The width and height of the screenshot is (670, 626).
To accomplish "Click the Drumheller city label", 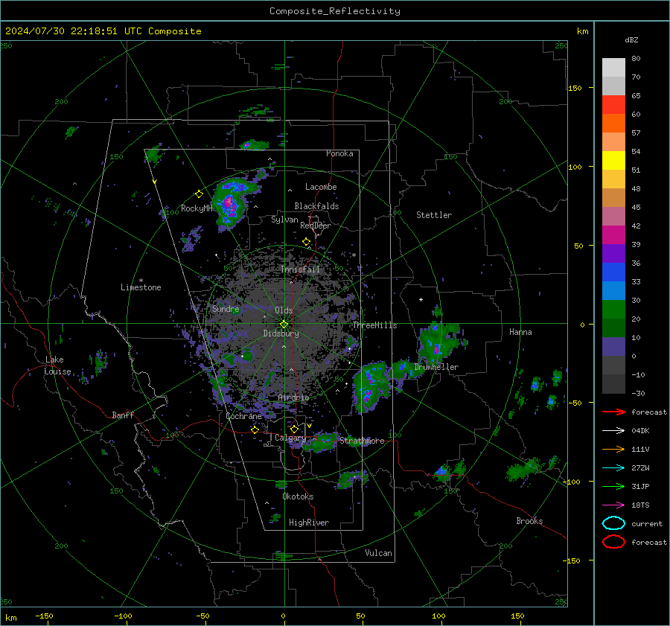I will [436, 367].
